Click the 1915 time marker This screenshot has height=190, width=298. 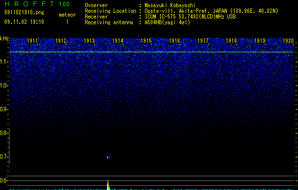pos(146,41)
